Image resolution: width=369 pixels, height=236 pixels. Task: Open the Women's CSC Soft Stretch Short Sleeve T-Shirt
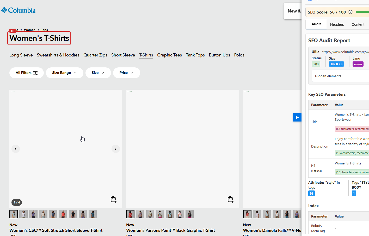click(x=56, y=230)
